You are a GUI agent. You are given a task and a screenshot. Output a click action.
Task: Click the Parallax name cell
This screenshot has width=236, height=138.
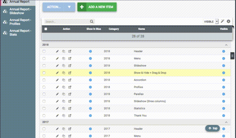[139, 94]
